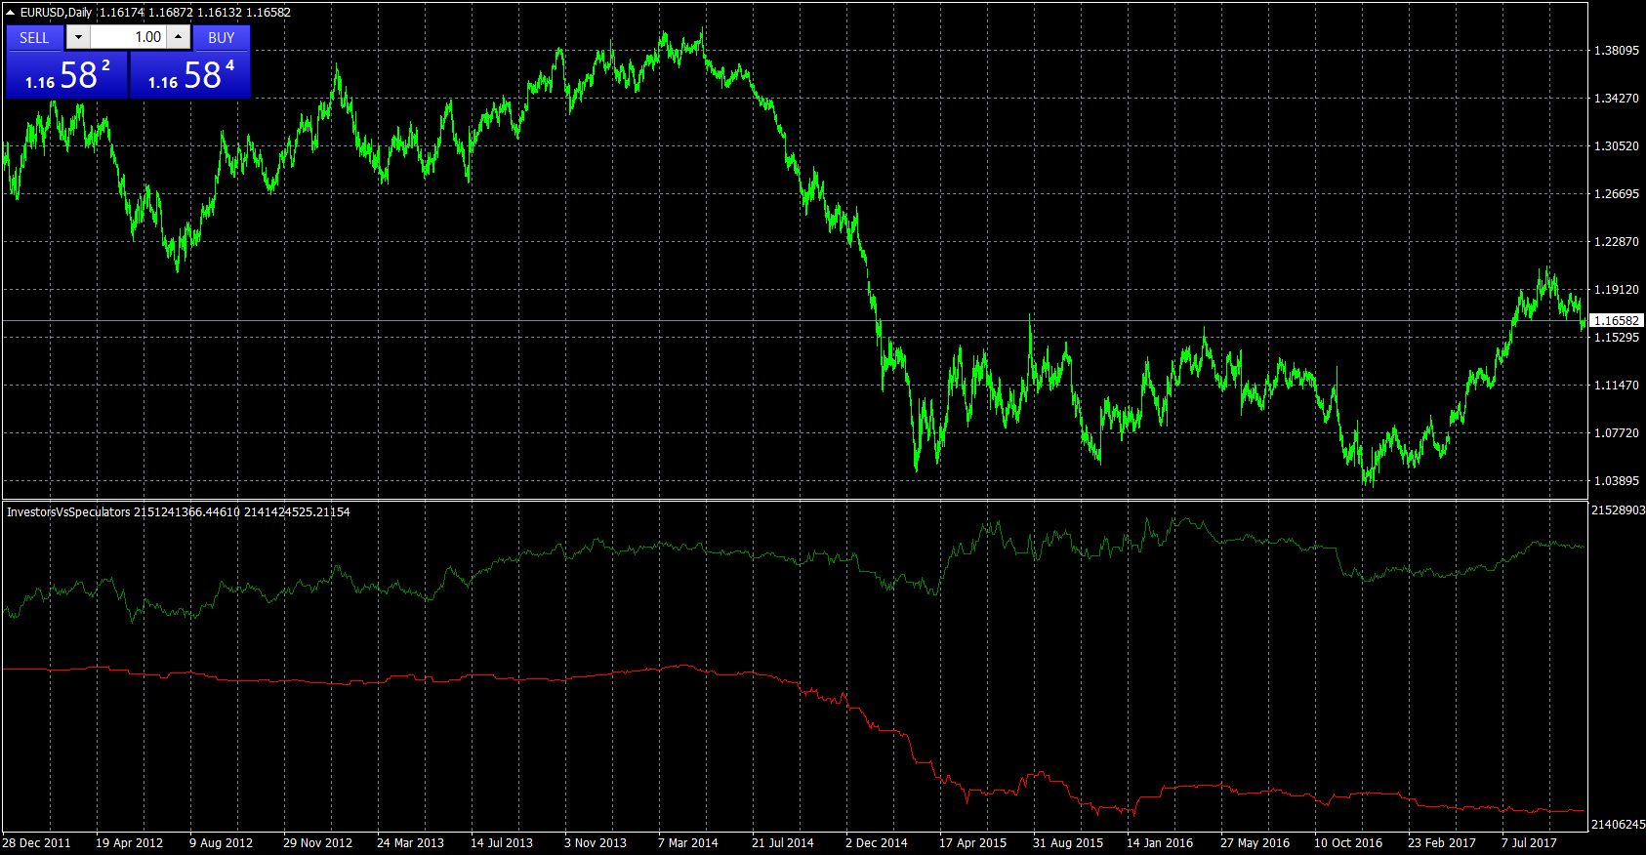Click the 1.15295 price axis label

tap(1616, 337)
